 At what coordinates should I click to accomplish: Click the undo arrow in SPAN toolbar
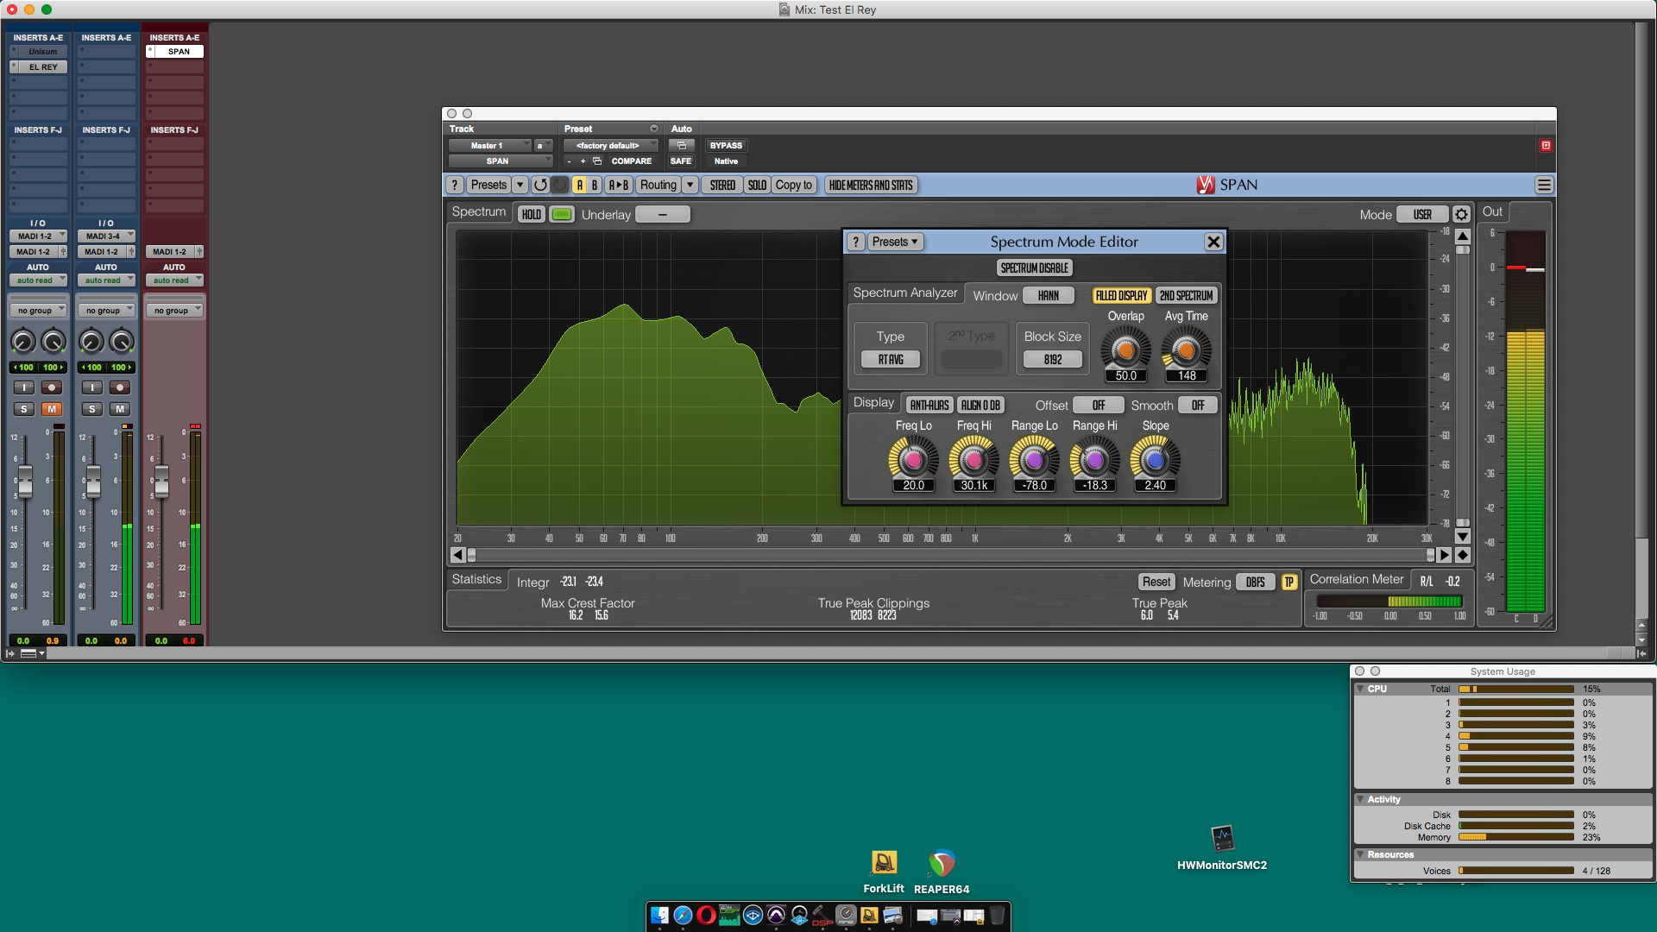[540, 185]
